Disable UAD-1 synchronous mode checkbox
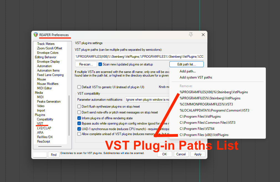The width and height of the screenshot is (280, 182). [79, 129]
